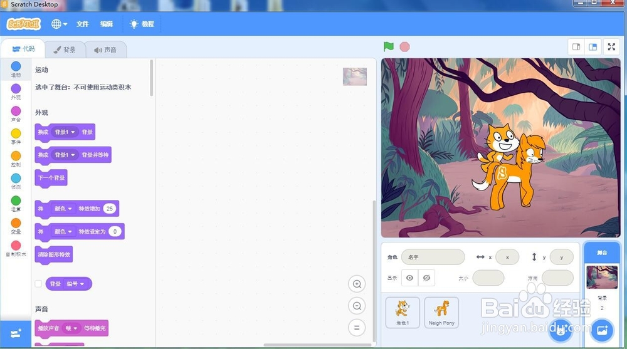Screen dimensions: 627x349
Task: Open the 教程 tutorials
Action: point(142,24)
